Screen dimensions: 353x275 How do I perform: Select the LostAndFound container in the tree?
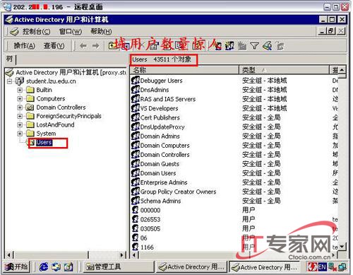point(55,125)
